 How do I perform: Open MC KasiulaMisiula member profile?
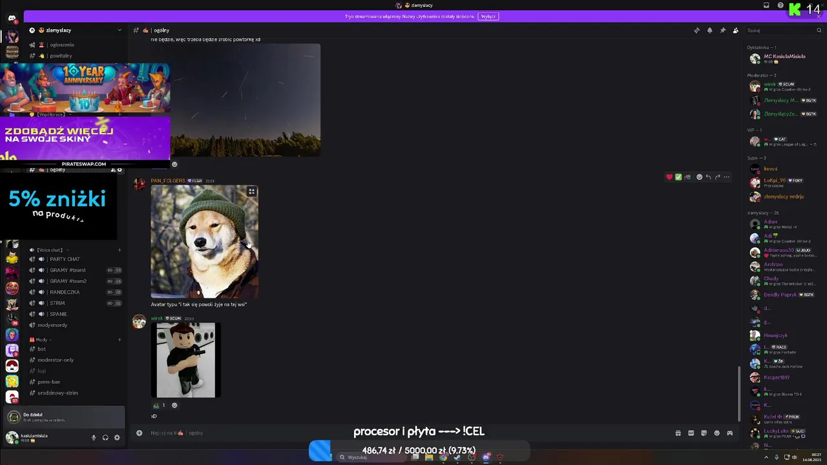pyautogui.click(x=783, y=58)
